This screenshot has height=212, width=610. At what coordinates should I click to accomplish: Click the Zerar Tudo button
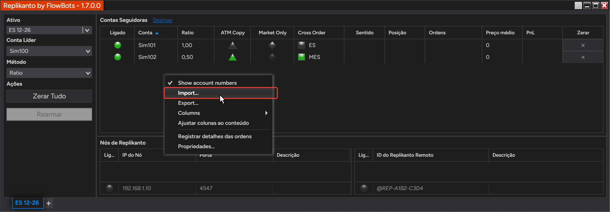click(49, 96)
